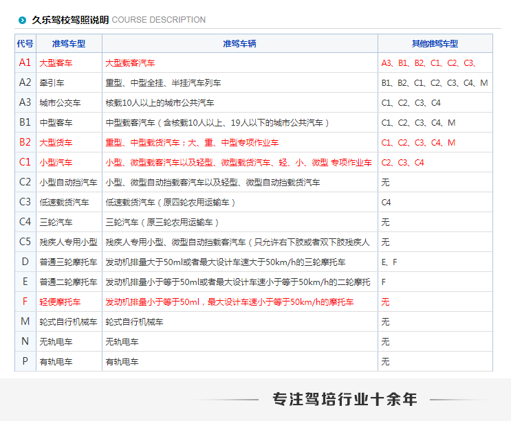Click the COURSE DESCRIPTION subtitle
Image resolution: width=511 pixels, height=421 pixels.
(x=158, y=20)
